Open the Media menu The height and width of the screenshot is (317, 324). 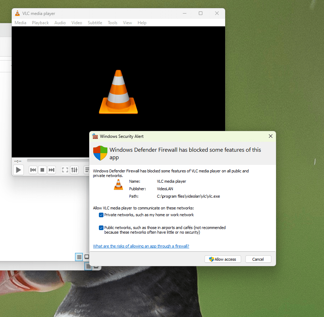point(21,23)
